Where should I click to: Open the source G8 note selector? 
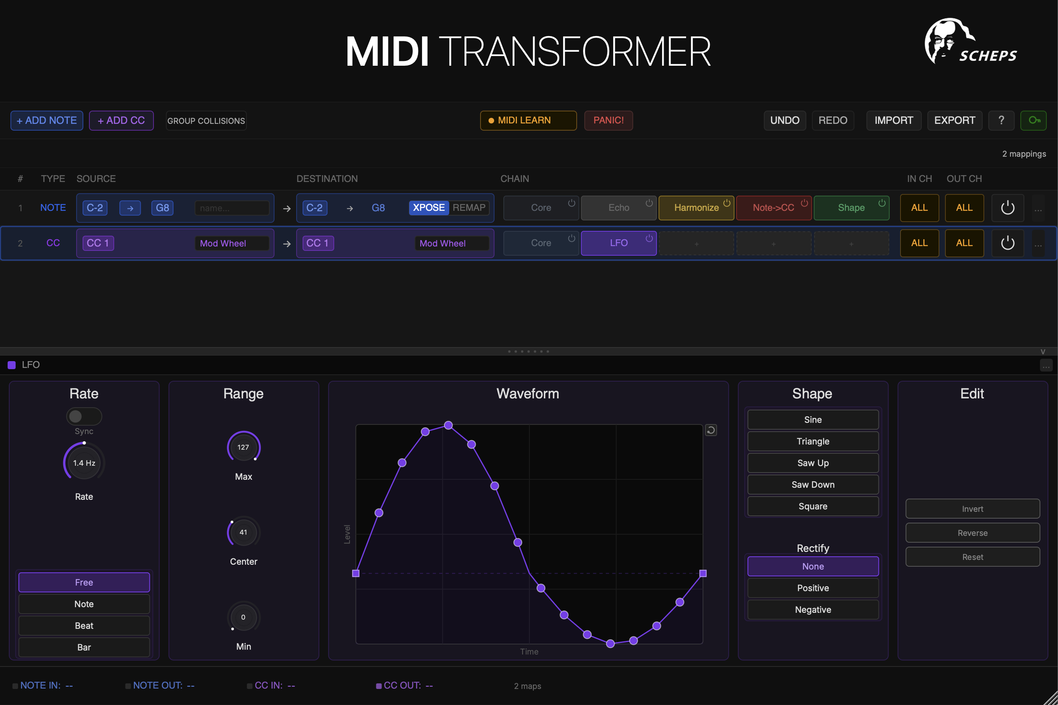(162, 208)
